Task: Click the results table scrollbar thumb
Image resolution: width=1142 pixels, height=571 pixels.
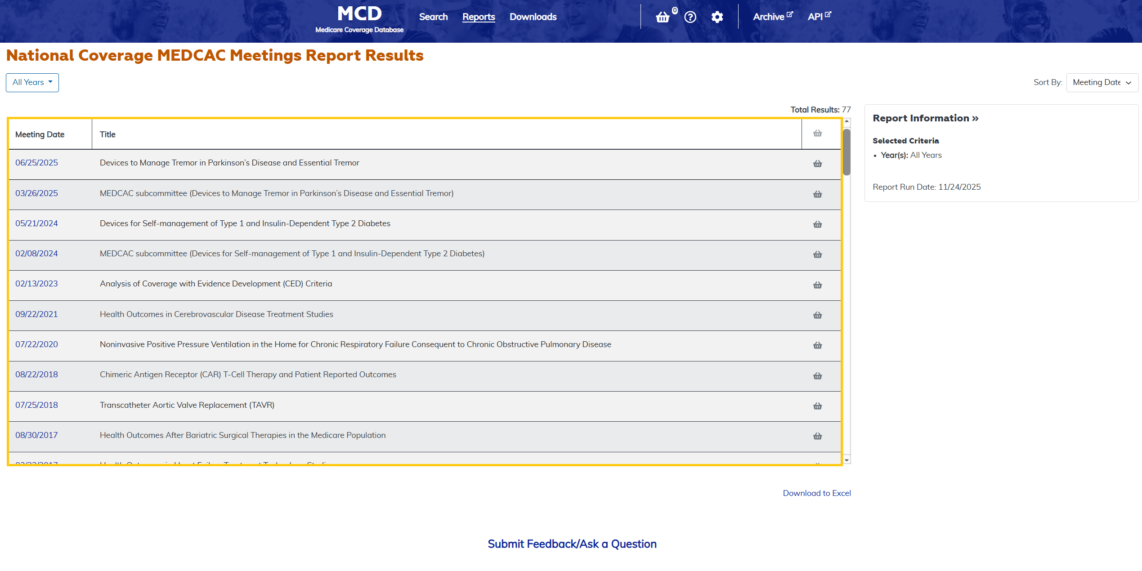Action: pos(846,152)
